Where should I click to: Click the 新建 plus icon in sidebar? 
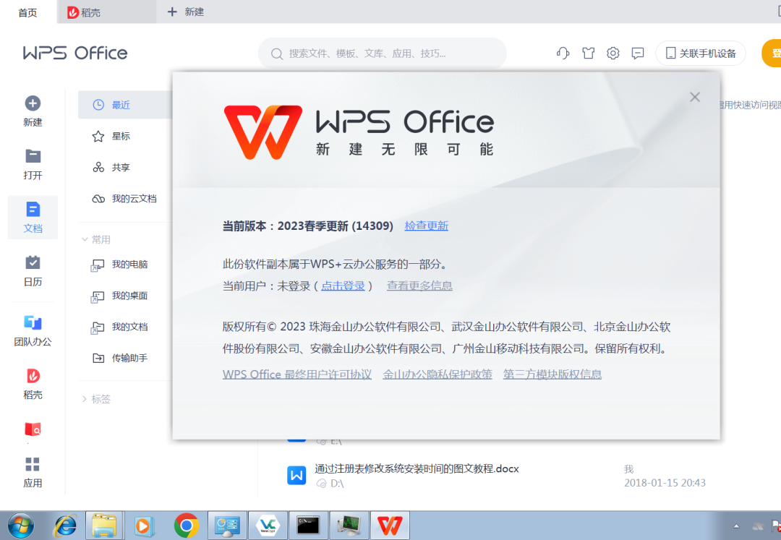[x=33, y=103]
